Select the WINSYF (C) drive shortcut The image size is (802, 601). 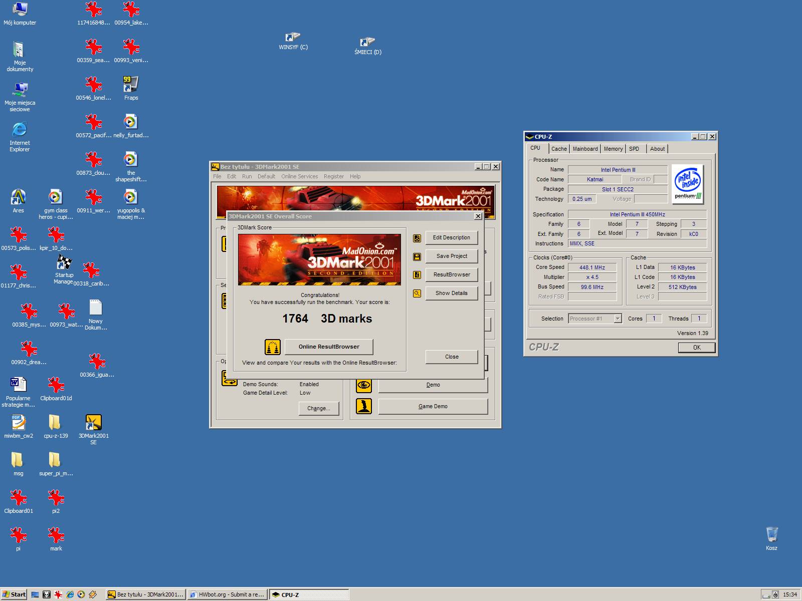pyautogui.click(x=293, y=41)
